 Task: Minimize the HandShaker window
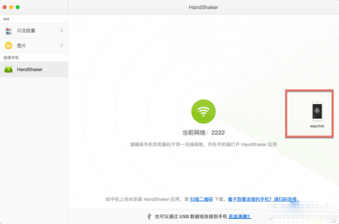pos(11,7)
